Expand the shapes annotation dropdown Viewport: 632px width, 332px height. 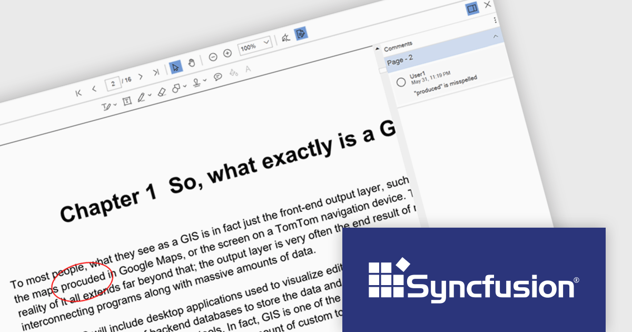179,87
